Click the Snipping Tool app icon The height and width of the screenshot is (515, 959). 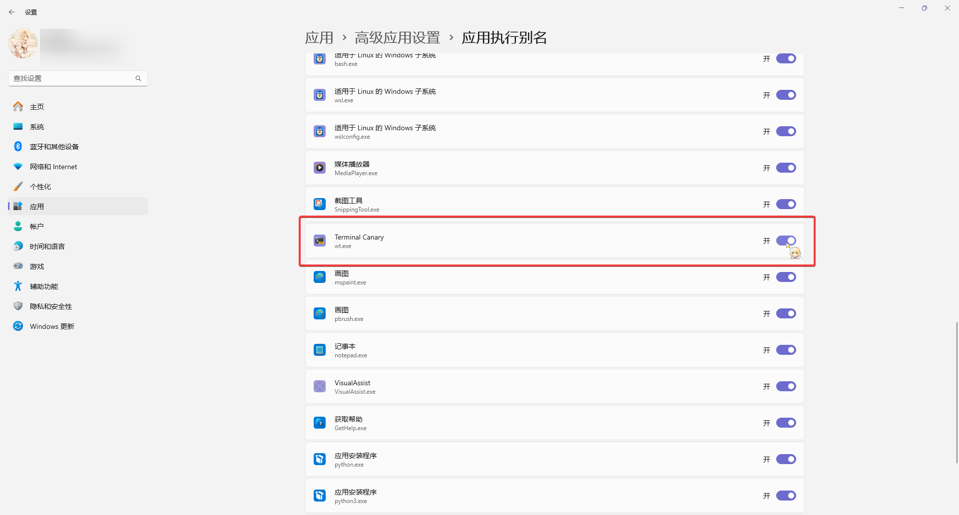[320, 205]
